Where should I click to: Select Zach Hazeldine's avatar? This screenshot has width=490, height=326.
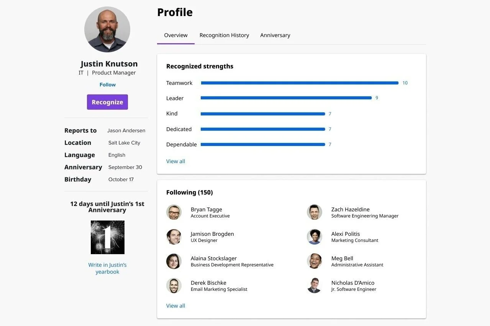click(x=315, y=212)
